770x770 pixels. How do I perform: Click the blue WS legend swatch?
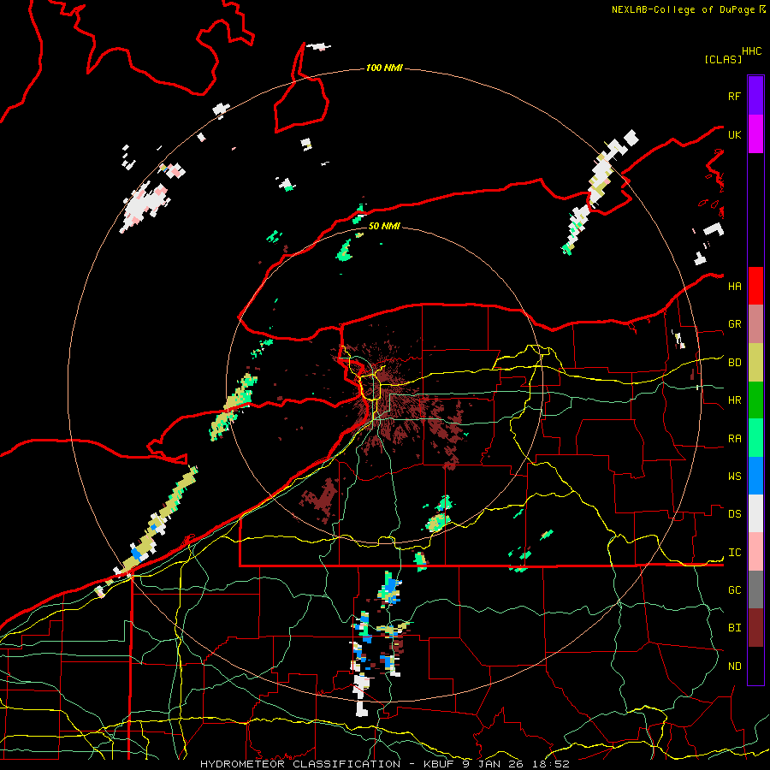(x=755, y=476)
